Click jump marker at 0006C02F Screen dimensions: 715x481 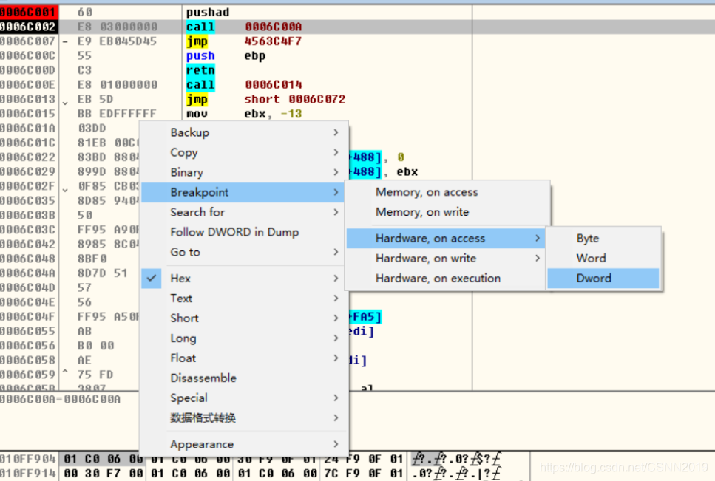[65, 189]
